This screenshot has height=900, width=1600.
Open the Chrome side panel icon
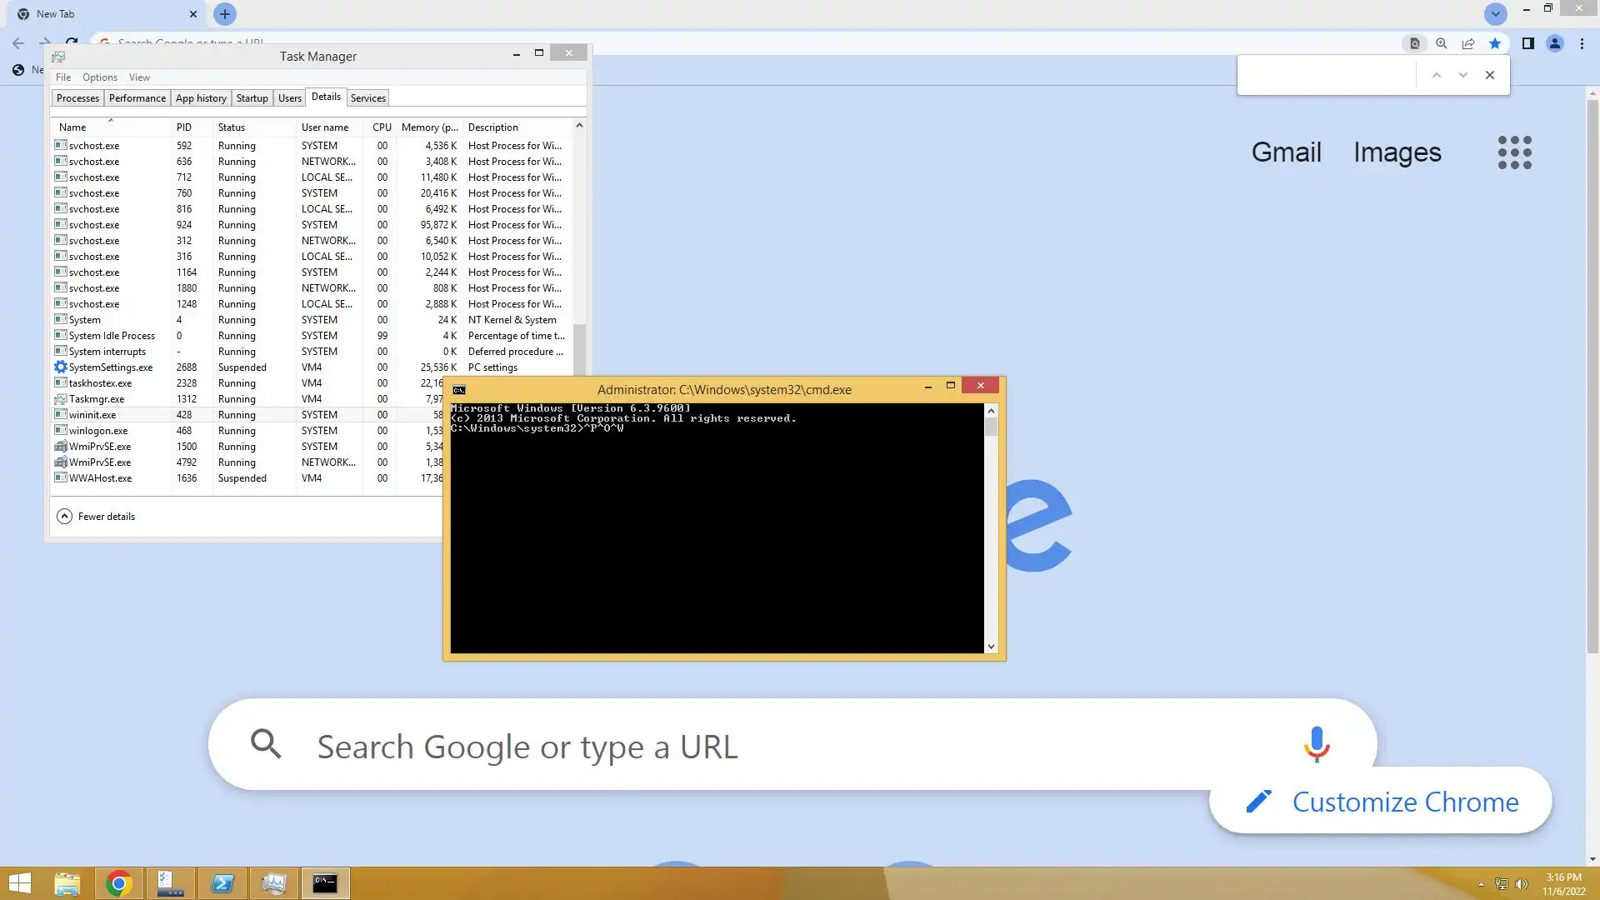click(x=1527, y=43)
